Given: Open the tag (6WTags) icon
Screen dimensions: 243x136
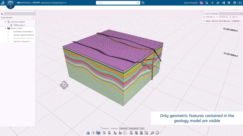Looking at the screenshot, I should pos(143,3).
